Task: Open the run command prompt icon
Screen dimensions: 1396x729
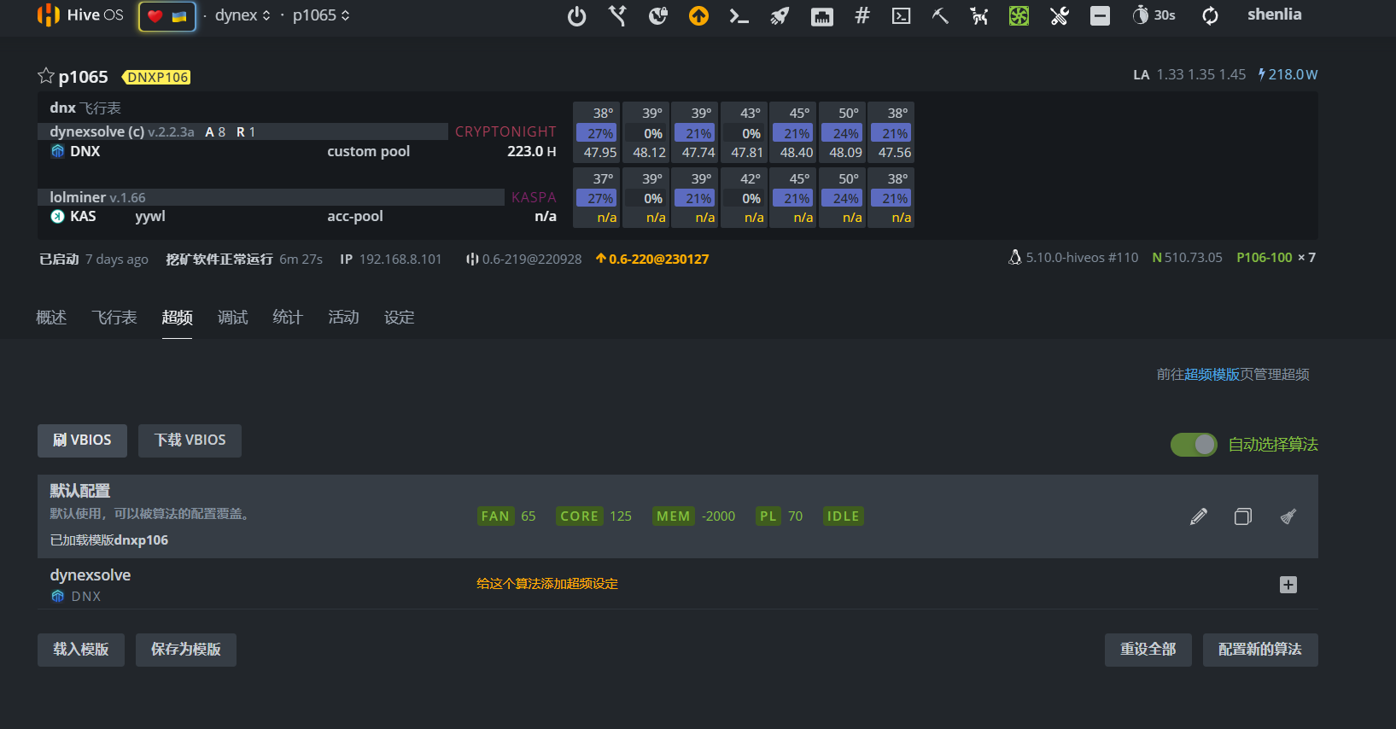Action: [x=739, y=15]
